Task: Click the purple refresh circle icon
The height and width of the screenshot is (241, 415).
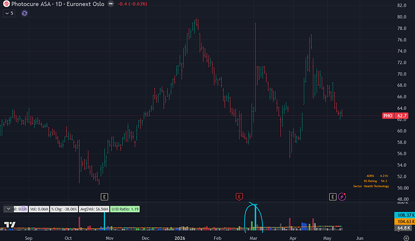Action: [x=24, y=13]
